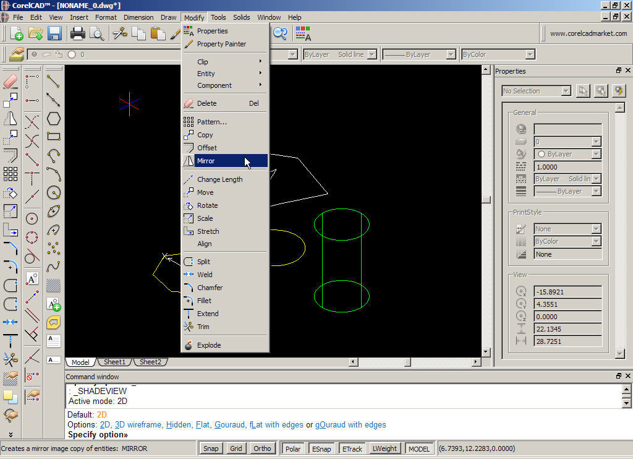Select the Save icon on the toolbar

54,33
